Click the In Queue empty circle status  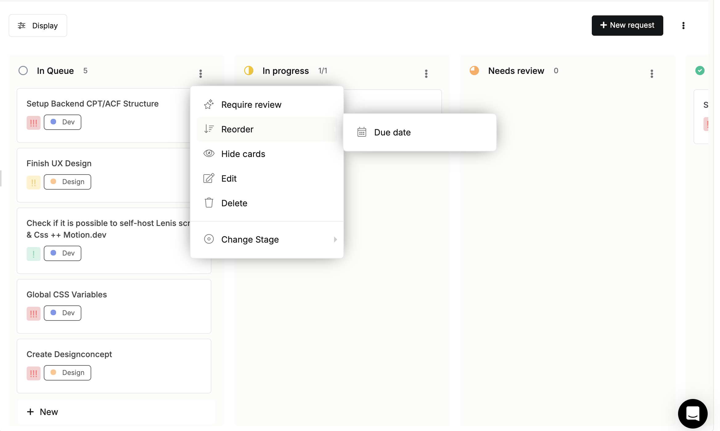click(x=23, y=70)
